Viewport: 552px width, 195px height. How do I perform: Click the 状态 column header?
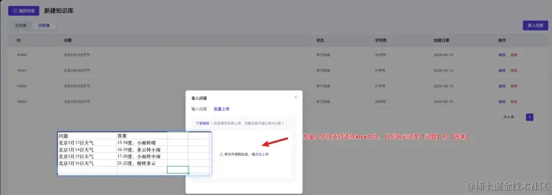(320, 40)
